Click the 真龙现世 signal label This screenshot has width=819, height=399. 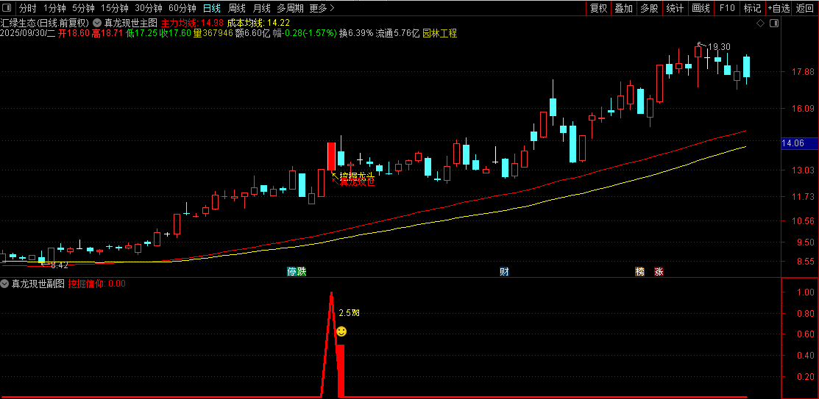358,182
